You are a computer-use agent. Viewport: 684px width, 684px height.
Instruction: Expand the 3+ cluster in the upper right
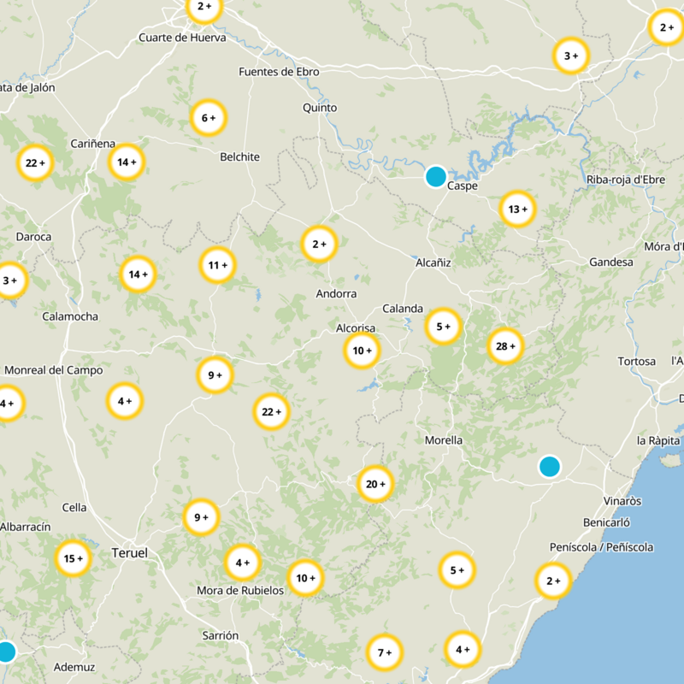coord(570,56)
